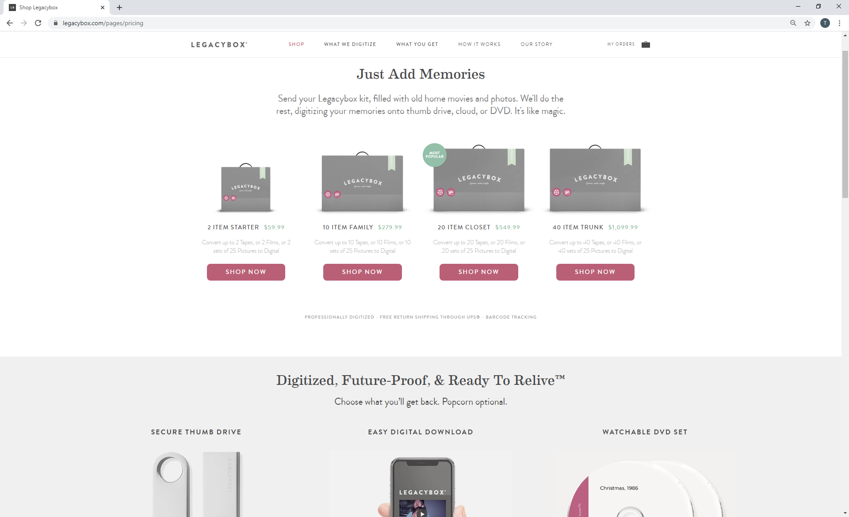The height and width of the screenshot is (517, 849).
Task: Click the site padlock icon
Action: click(x=56, y=23)
